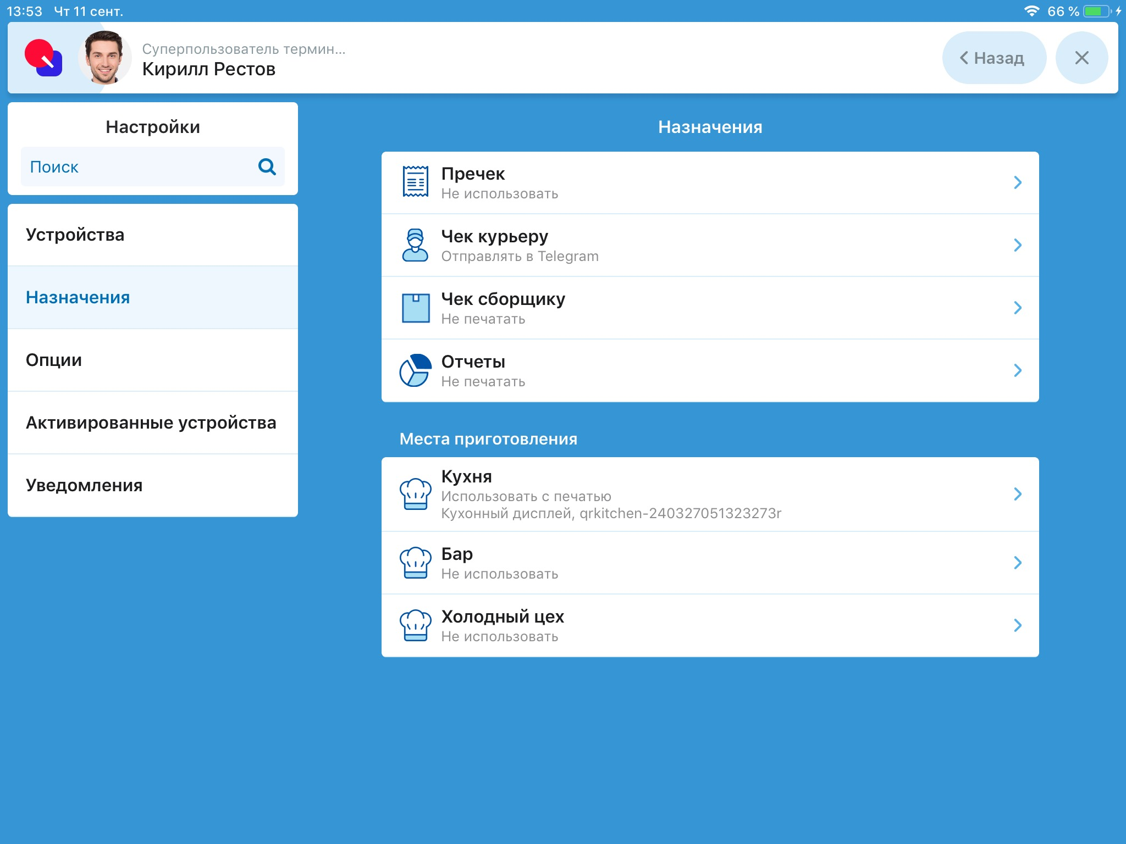Image resolution: width=1126 pixels, height=844 pixels.
Task: Switch to Опции menu item
Action: tap(153, 360)
